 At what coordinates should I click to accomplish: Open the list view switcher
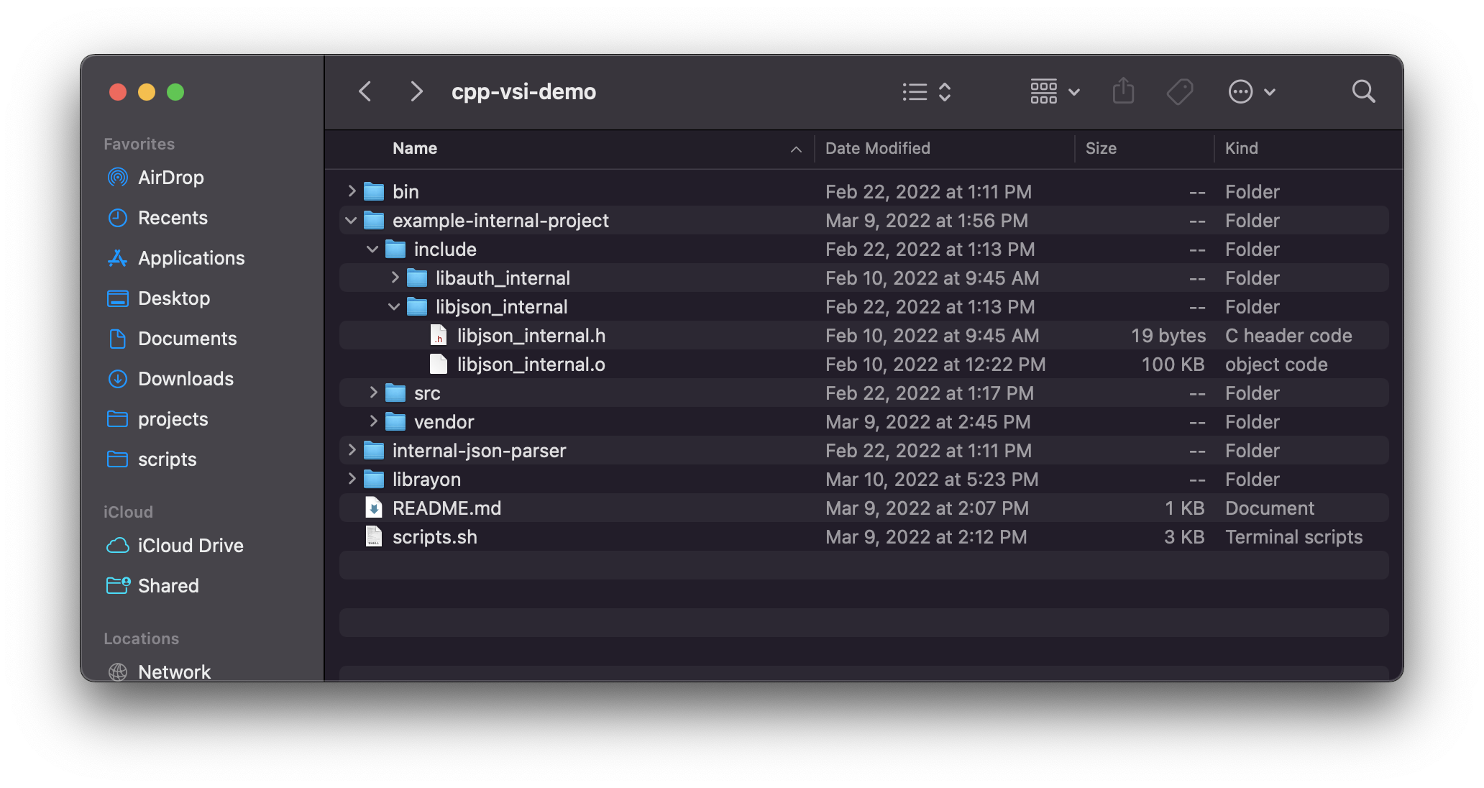click(x=927, y=92)
